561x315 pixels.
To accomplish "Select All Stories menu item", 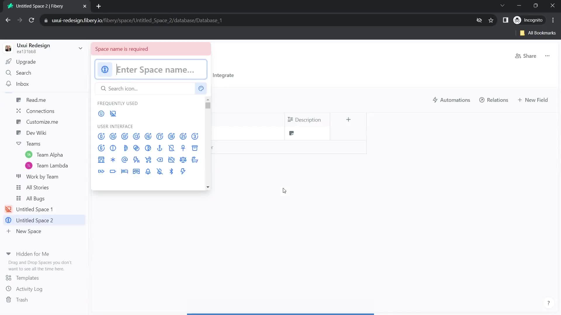I will (37, 187).
